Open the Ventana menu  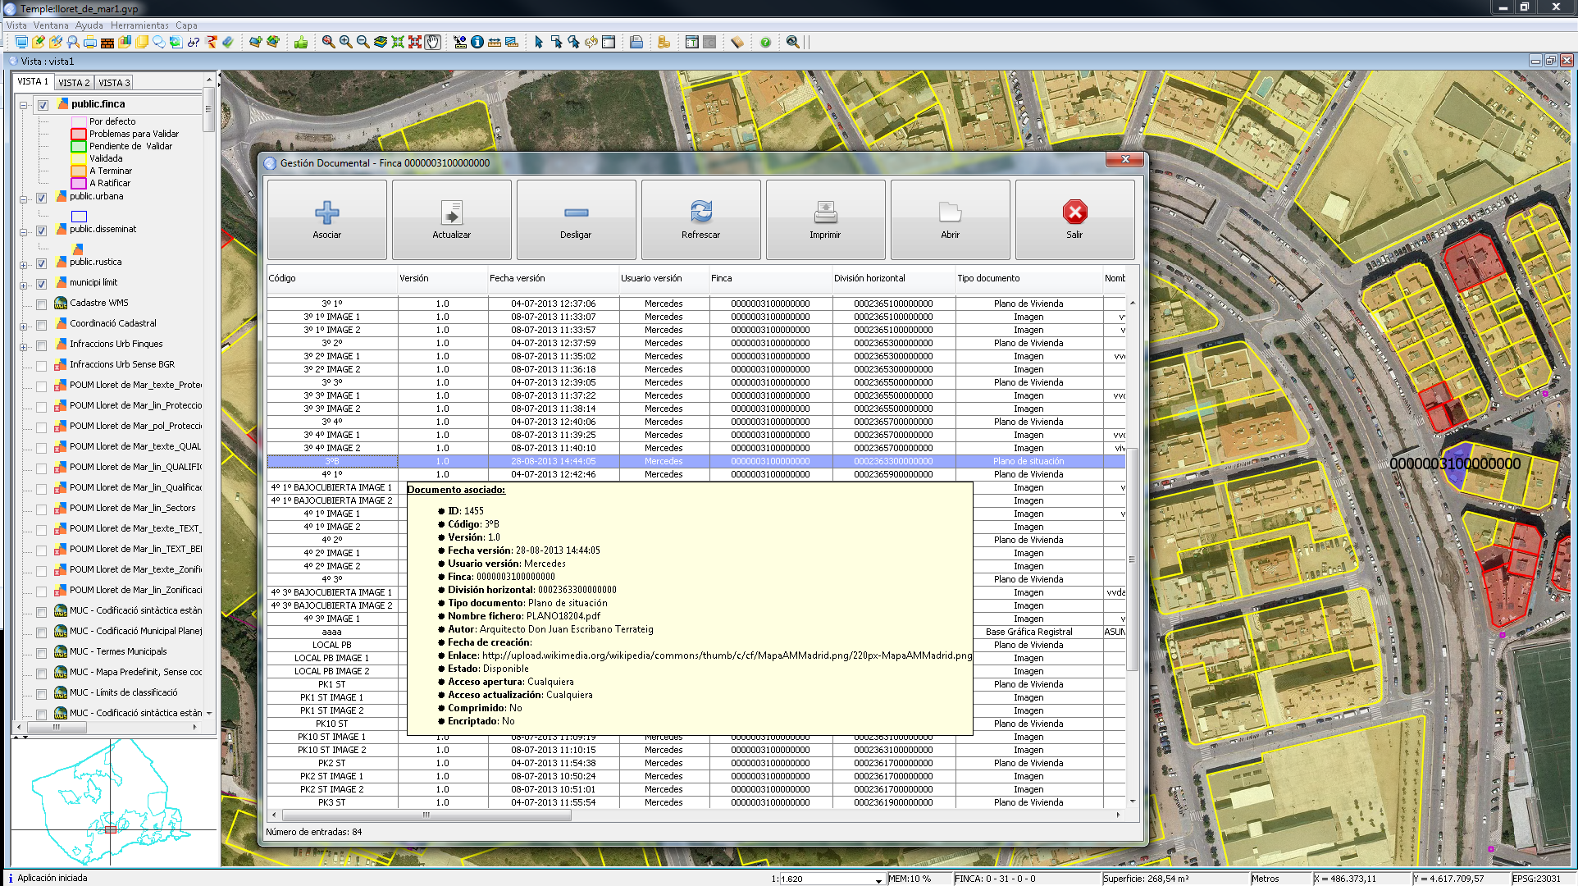51,25
